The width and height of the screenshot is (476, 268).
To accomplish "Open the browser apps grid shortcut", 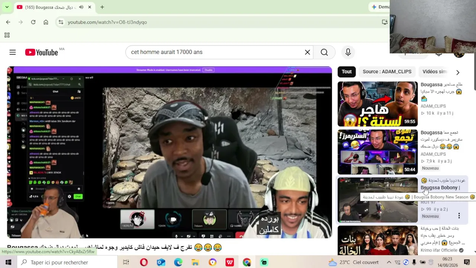I will click(x=7, y=35).
